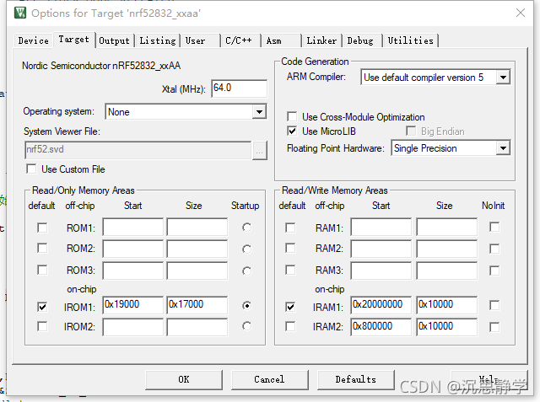Select the ROM2 Startup radio button
This screenshot has width=540, height=402.
pos(246,249)
